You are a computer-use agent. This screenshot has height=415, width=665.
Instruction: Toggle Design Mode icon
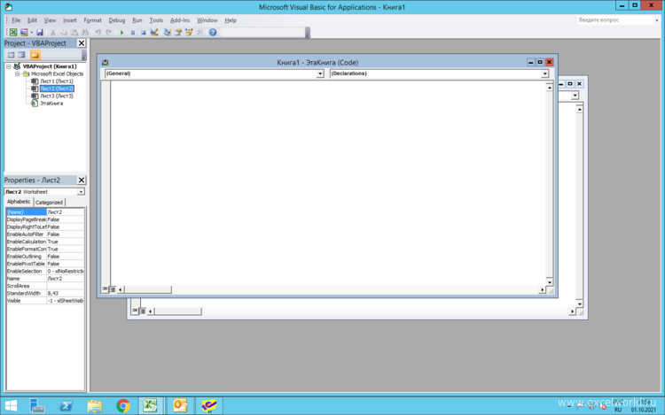(154, 32)
